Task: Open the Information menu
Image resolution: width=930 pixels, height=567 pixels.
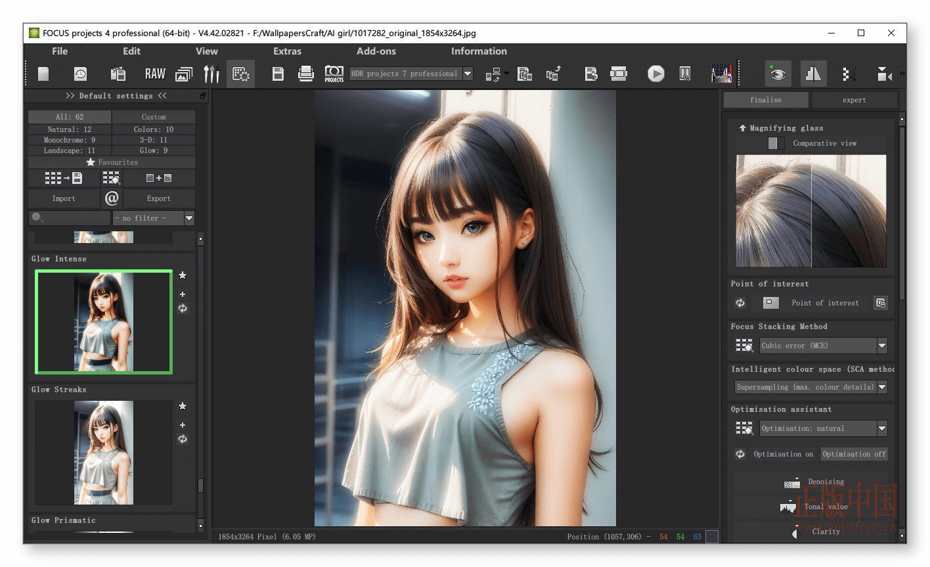Action: (479, 51)
